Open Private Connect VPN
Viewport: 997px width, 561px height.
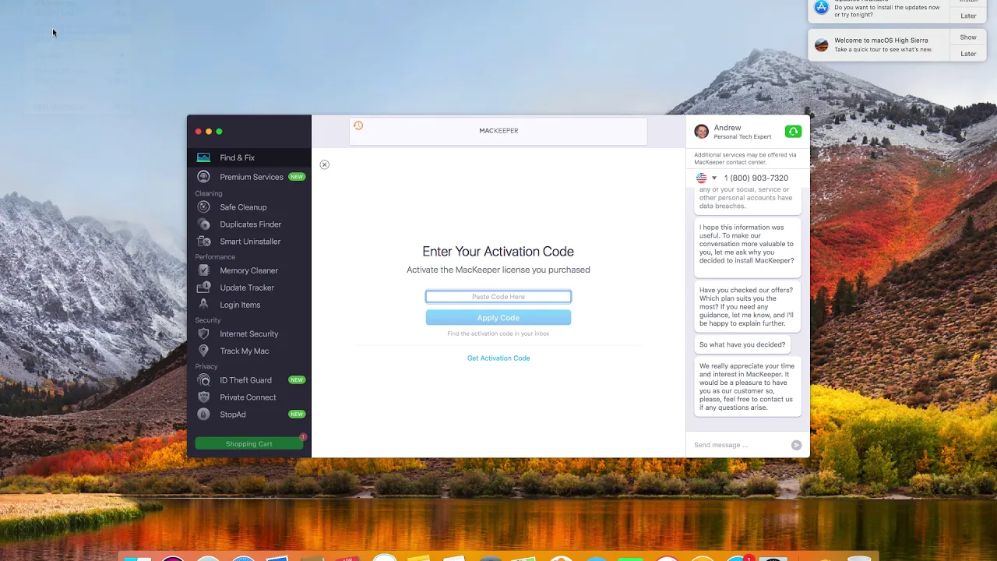pyautogui.click(x=248, y=397)
